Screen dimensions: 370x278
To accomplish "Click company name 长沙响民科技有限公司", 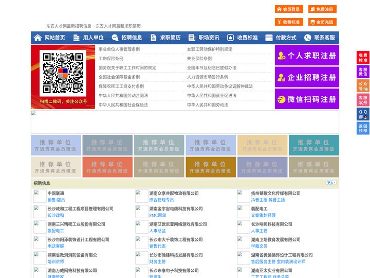I will click(272, 224).
